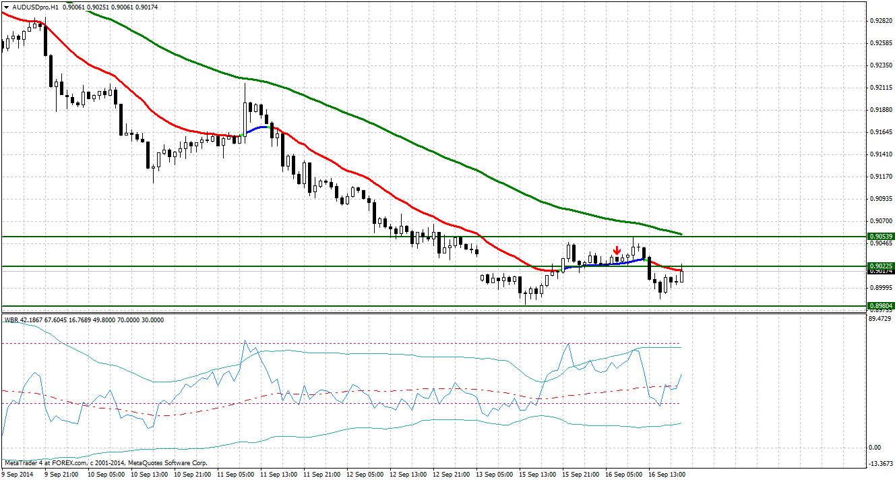Select the blue trendline segment near 0.90225
The image size is (895, 480).
coord(607,263)
